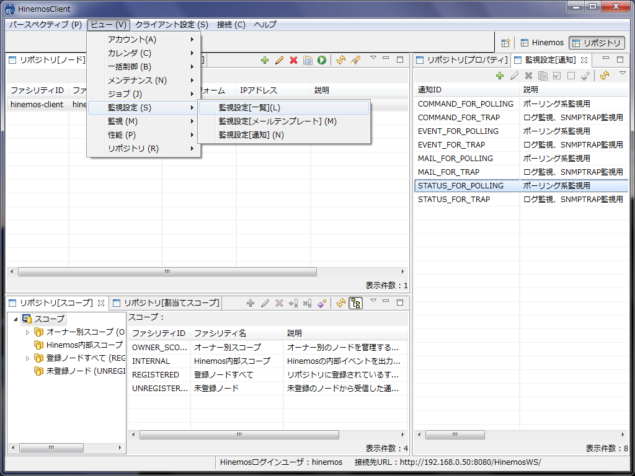The image size is (635, 476).
Task: Choose 監視設定[一覧](L) from the submenu
Action: [x=284, y=108]
